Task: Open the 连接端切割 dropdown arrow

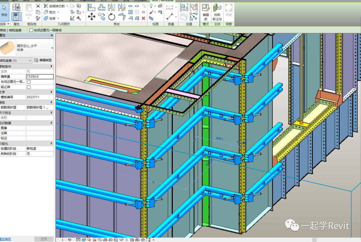Action: click(67, 6)
